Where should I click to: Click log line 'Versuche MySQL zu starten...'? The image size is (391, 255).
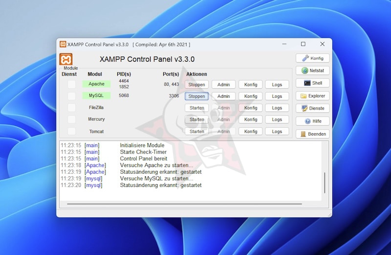click(156, 179)
